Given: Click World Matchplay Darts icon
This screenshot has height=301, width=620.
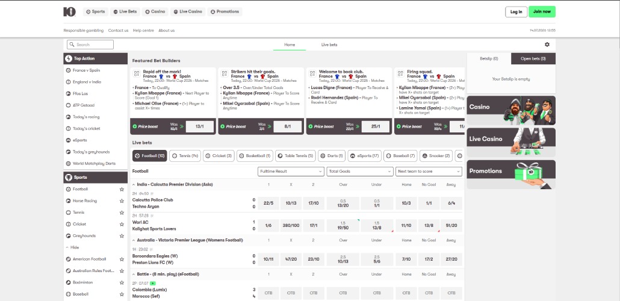Looking at the screenshot, I should coord(69,163).
